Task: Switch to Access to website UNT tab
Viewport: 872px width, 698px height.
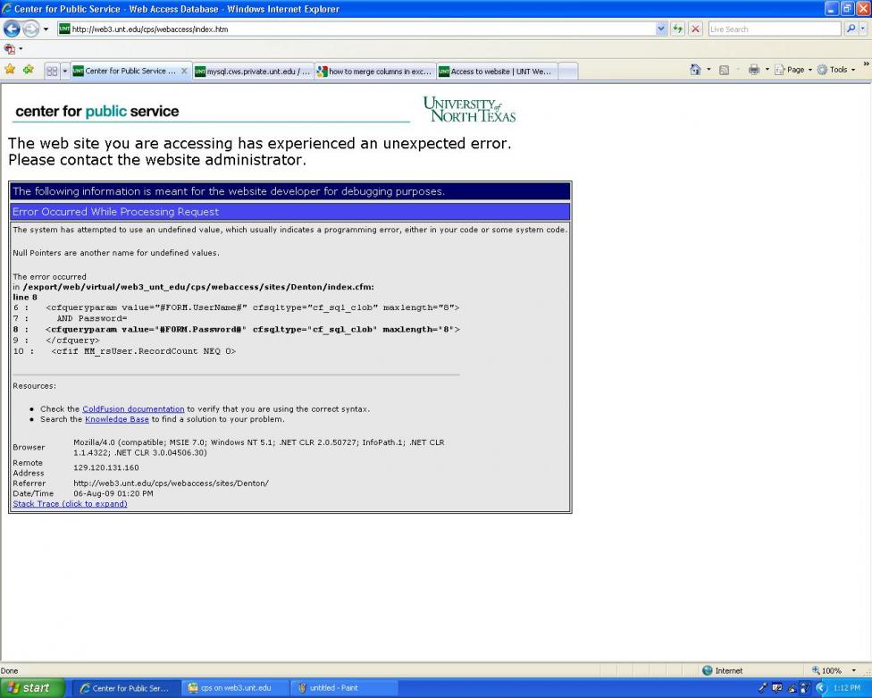Action: [x=497, y=71]
